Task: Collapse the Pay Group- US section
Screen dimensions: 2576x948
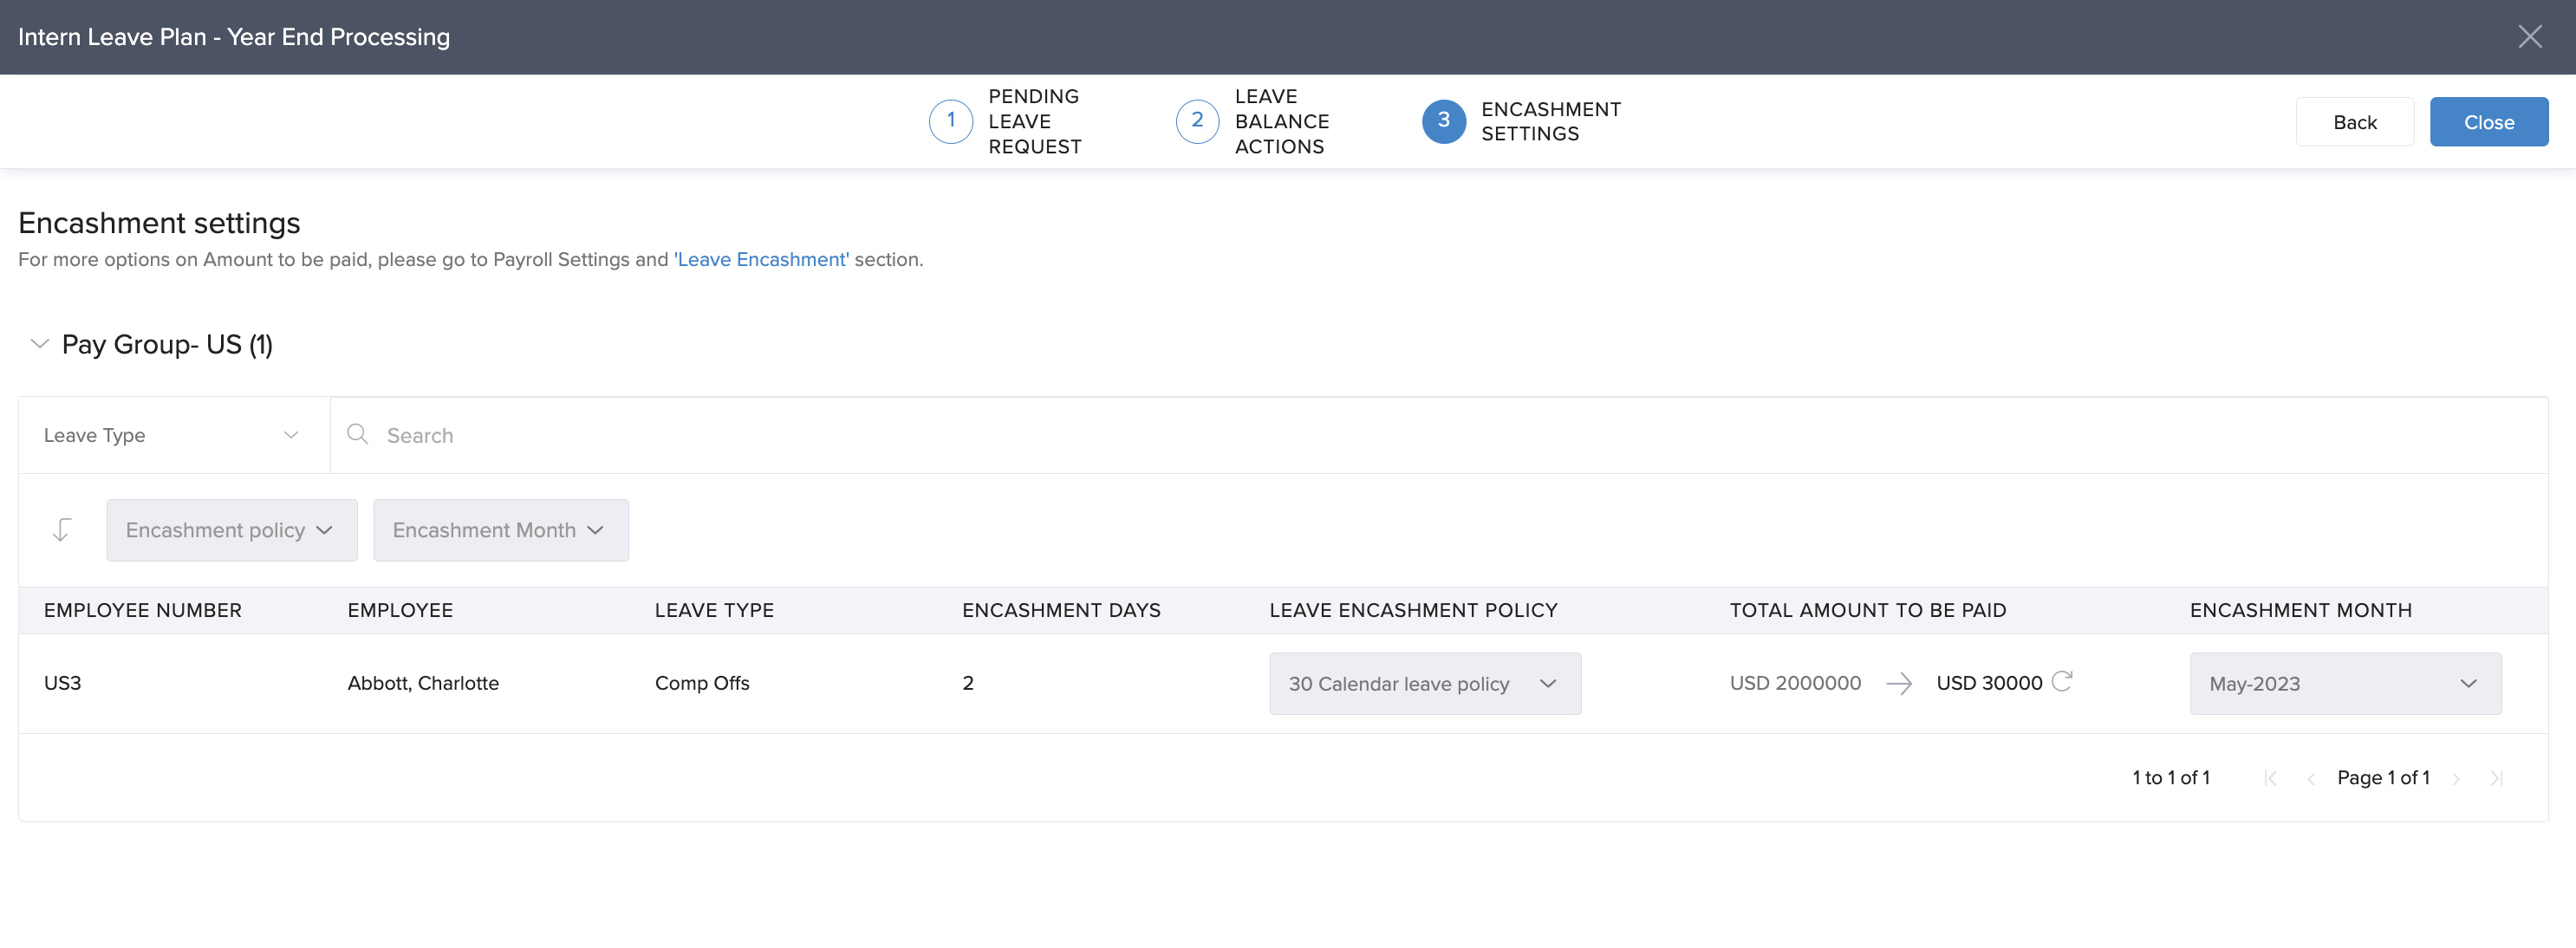Action: [40, 344]
